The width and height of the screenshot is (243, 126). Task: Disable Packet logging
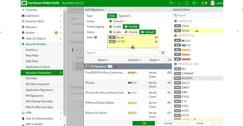(131, 27)
